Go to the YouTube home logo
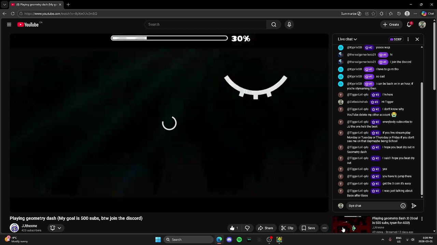 (28, 24)
